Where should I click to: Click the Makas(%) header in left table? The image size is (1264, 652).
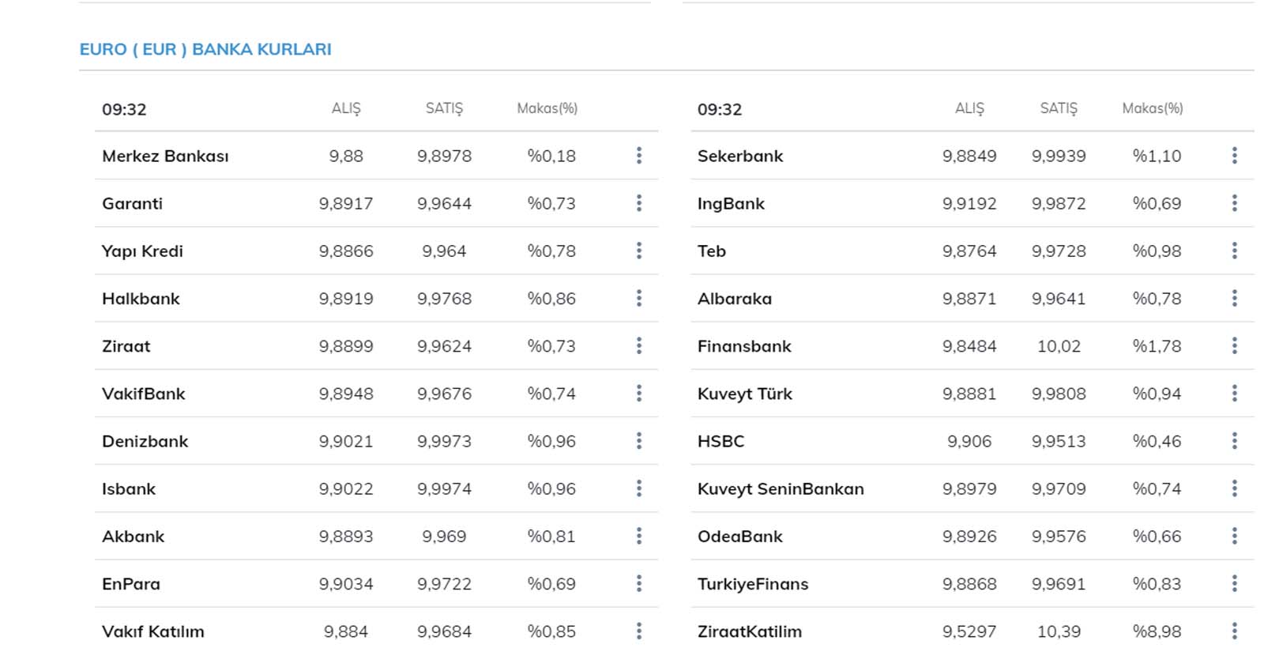click(547, 108)
